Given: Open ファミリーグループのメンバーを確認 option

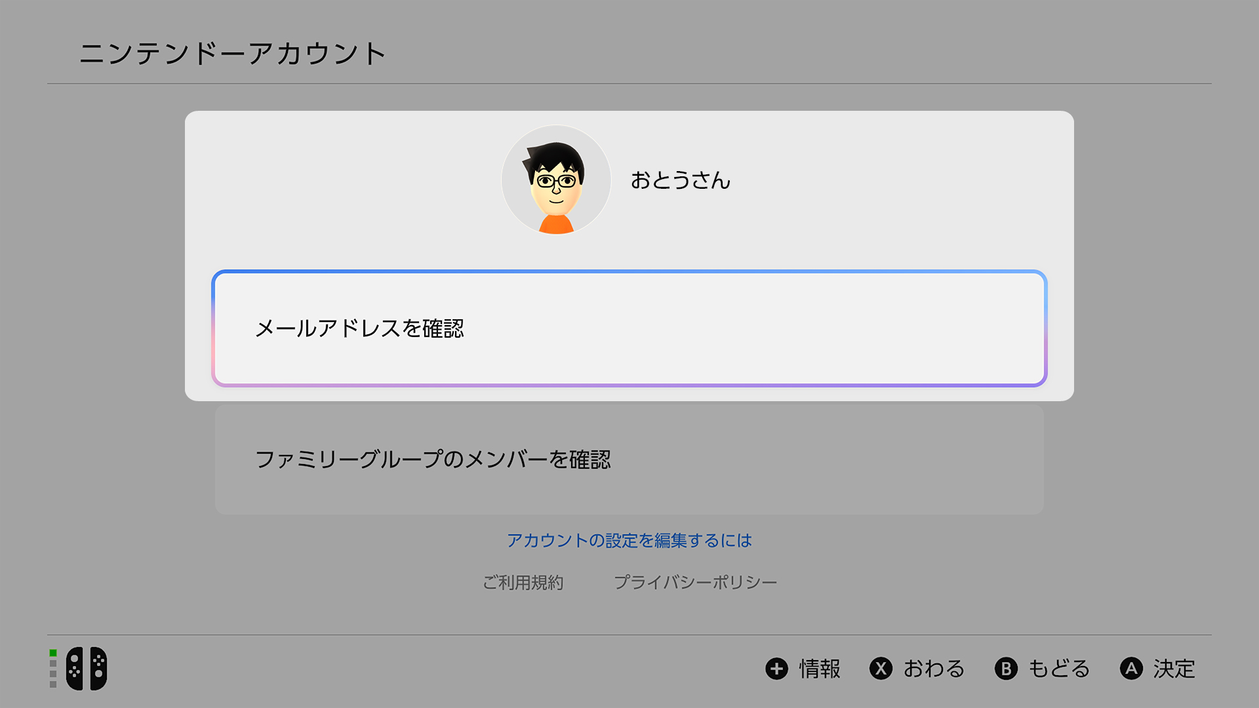Looking at the screenshot, I should tap(629, 460).
